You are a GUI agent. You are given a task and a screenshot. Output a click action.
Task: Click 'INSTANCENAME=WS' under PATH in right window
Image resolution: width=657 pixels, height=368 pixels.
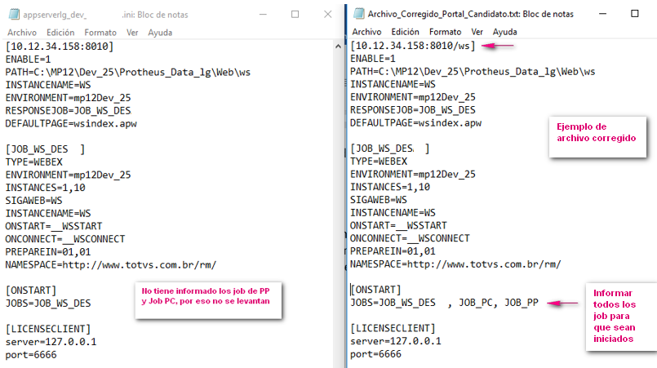point(393,84)
